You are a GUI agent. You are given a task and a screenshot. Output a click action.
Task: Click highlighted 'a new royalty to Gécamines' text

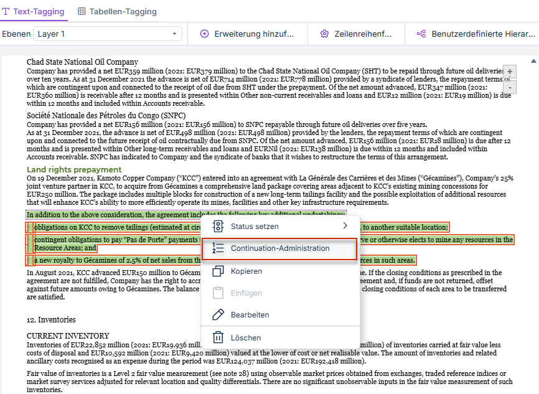117,260
